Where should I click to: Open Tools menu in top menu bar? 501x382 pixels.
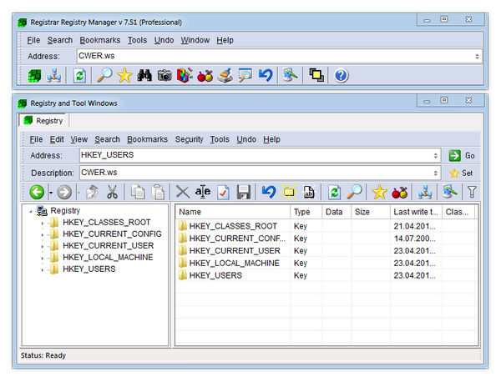[x=137, y=40]
